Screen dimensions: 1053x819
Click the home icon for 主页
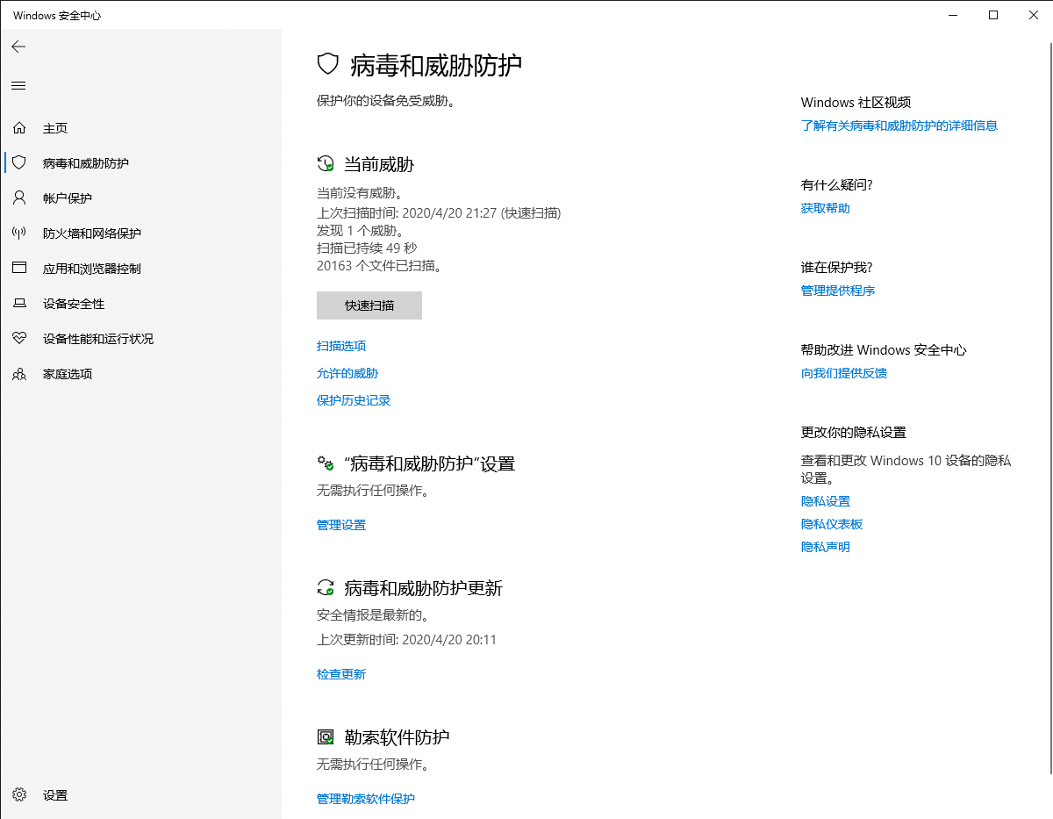[19, 128]
